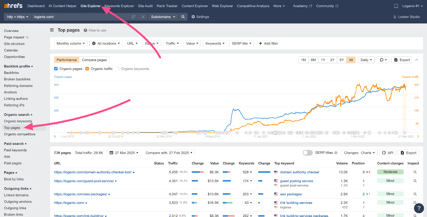
Task: Click the Page inspect magnifier item
Action: (x=16, y=37)
